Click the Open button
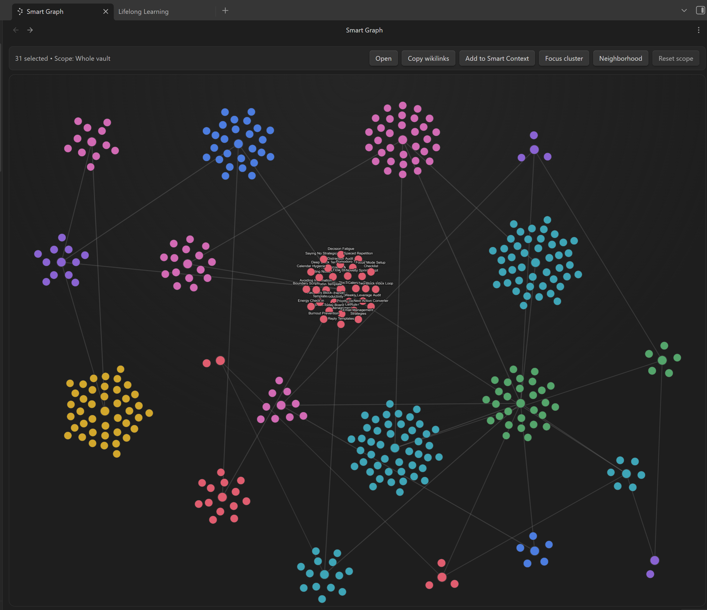Viewport: 707px width, 610px height. pos(383,58)
